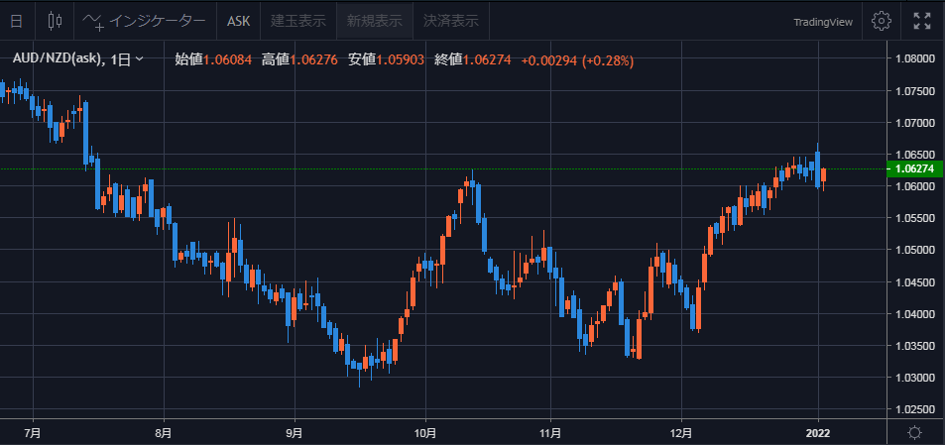Screen dimensions: 945x445
Task: Click the 1.07000 price axis label
Action: (915, 123)
